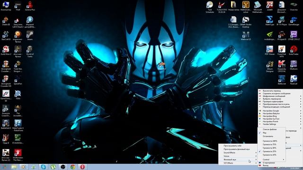Open Kaspersky CRYSTAL desktop shortcut

click(x=282, y=66)
